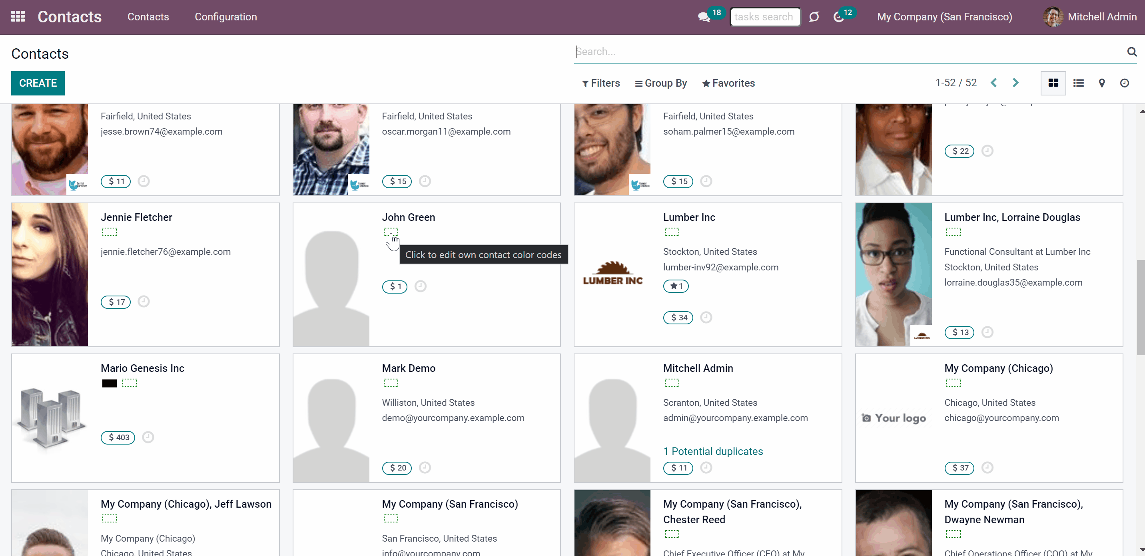Open company switcher My Company (San Francisco)
Image resolution: width=1145 pixels, height=556 pixels.
click(945, 17)
